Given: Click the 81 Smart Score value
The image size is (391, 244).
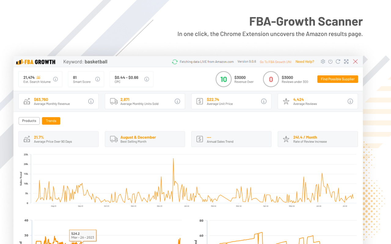Looking at the screenshot, I should (75, 77).
